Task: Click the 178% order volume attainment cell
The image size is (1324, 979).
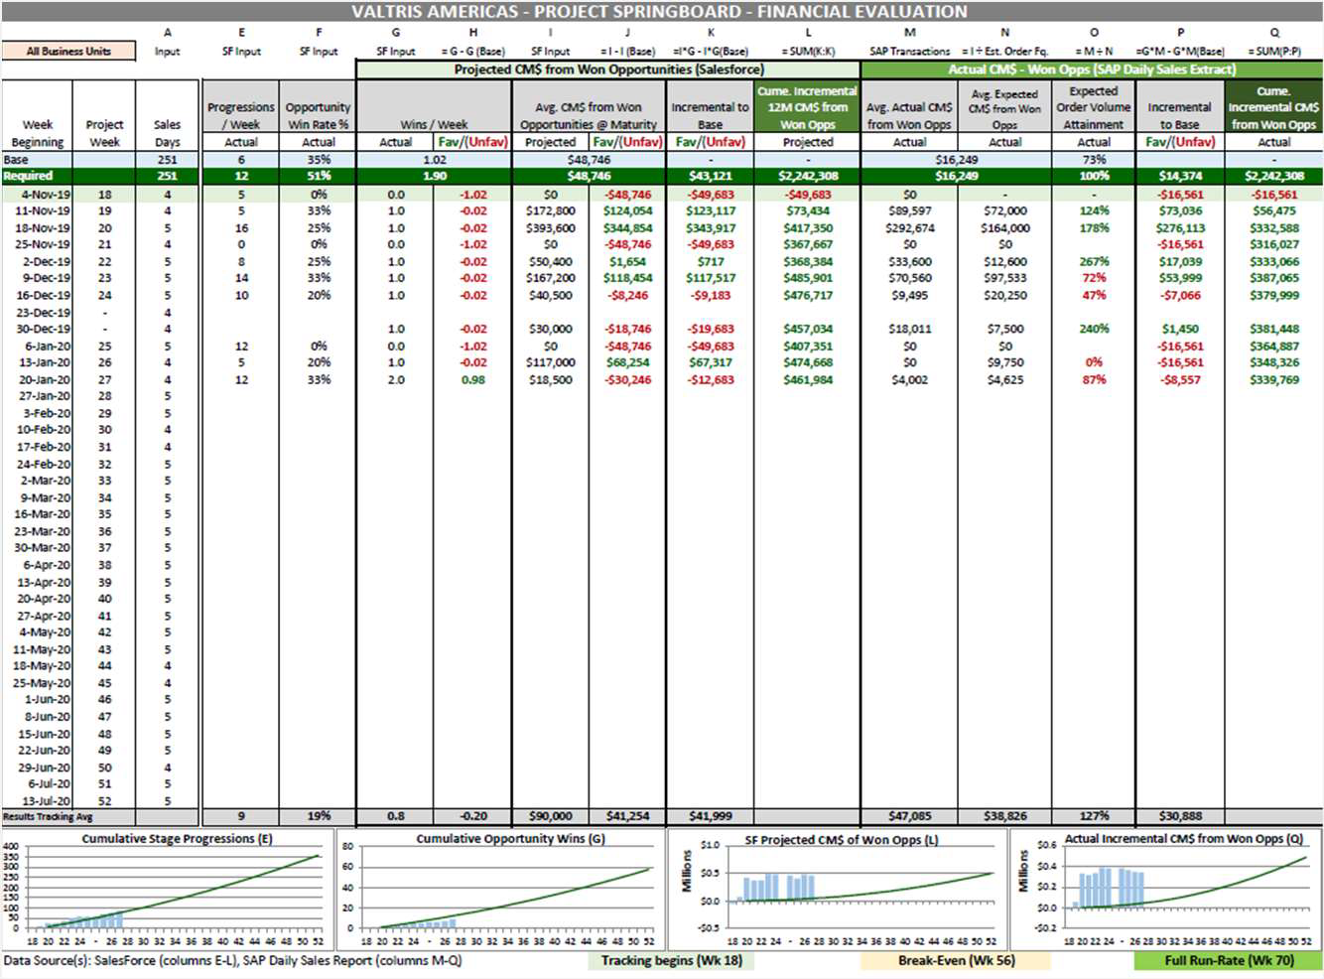Action: pos(1094,228)
